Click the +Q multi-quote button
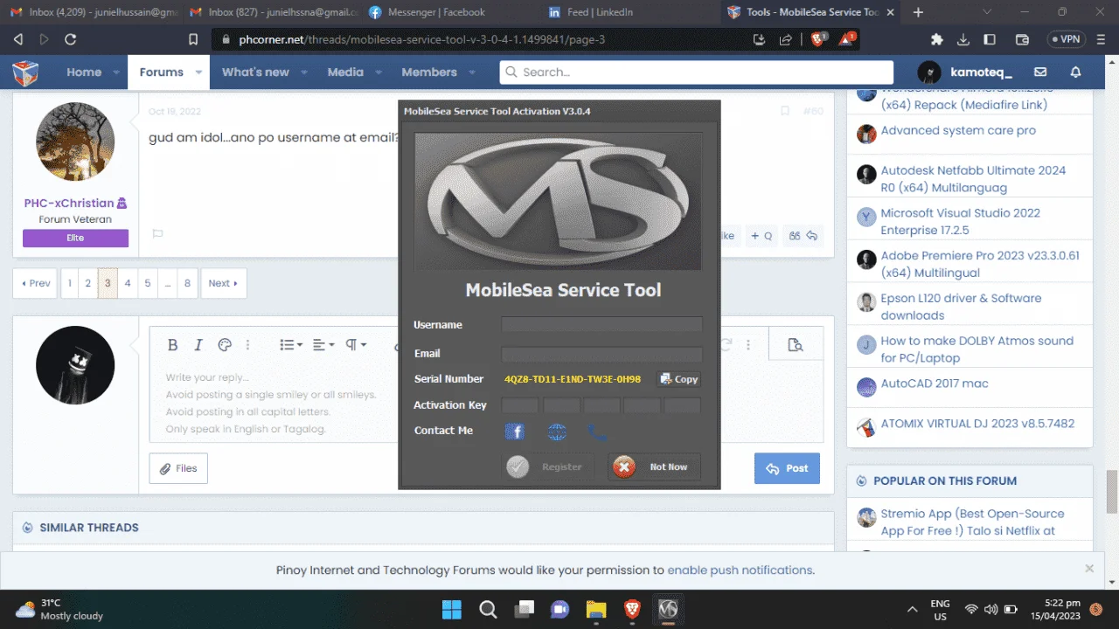The width and height of the screenshot is (1119, 629). pyautogui.click(x=761, y=236)
